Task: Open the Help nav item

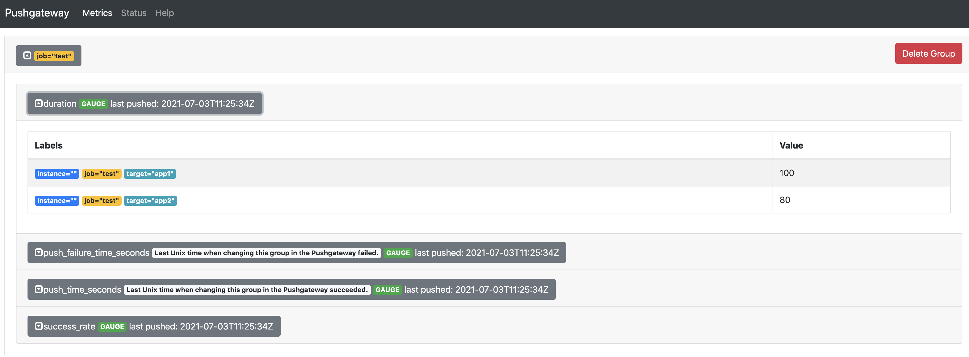Action: (164, 13)
